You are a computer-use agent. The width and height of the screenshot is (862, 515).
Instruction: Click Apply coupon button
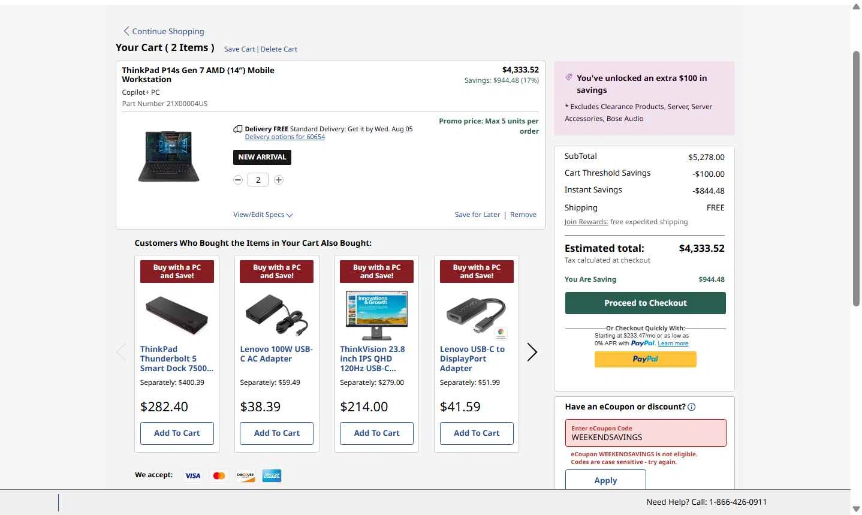605,480
